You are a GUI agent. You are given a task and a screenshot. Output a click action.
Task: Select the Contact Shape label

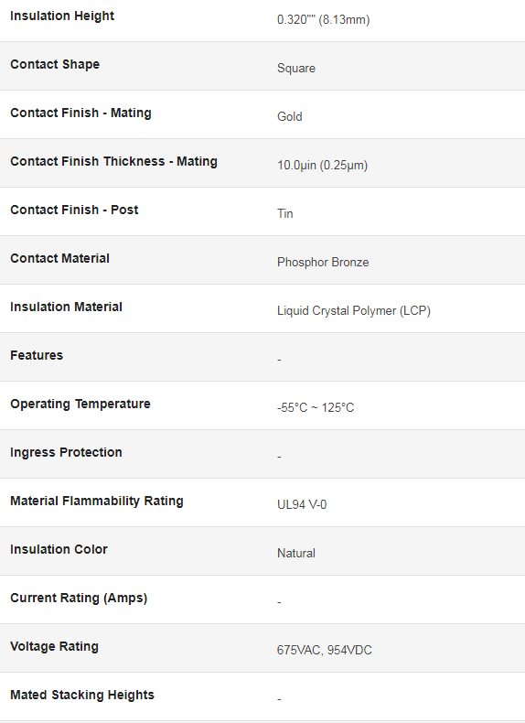point(55,64)
